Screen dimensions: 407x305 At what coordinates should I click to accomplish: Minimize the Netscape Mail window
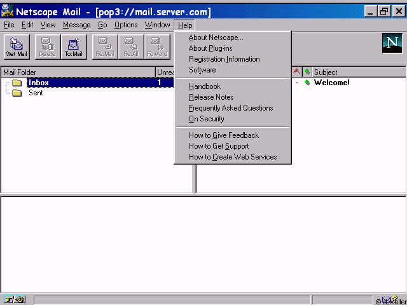(x=370, y=11)
